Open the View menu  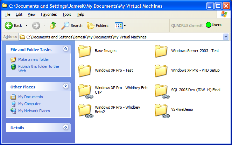[x=31, y=14]
